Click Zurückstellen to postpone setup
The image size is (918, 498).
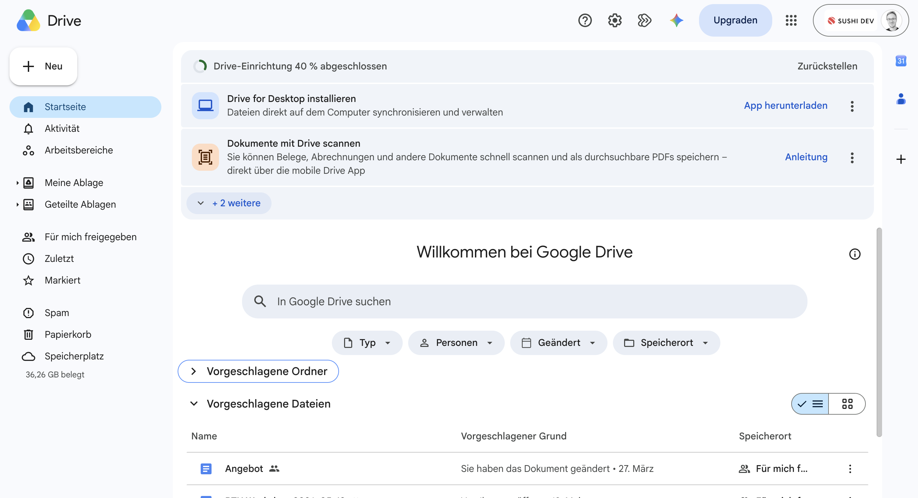coord(827,66)
